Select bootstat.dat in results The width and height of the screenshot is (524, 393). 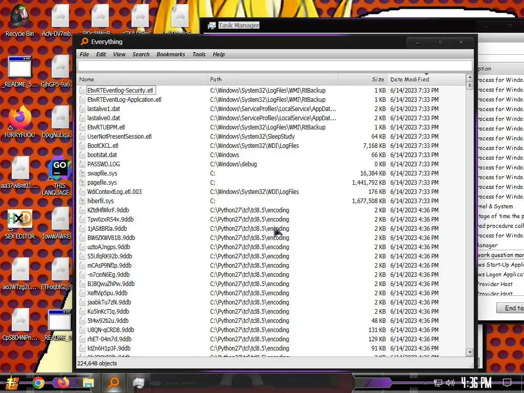click(x=271, y=155)
